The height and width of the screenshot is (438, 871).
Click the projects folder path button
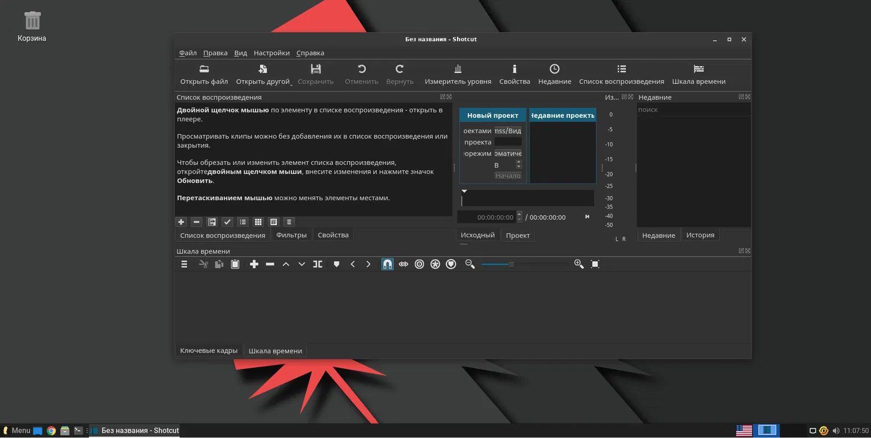coord(508,131)
